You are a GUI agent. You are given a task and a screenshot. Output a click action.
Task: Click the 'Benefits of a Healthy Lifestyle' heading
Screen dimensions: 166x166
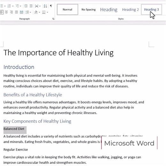(33, 95)
